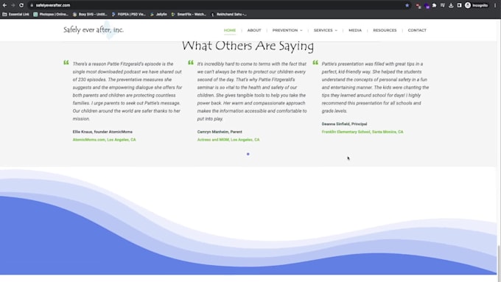This screenshot has width=501, height=282.
Task: Click the green quote mark on Ellie Knaus's testimonial
Action: click(66, 63)
